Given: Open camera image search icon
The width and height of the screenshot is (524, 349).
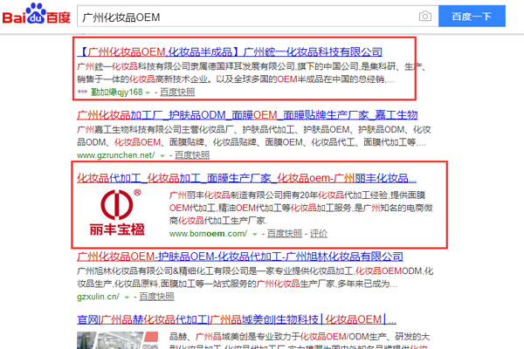Looking at the screenshot, I should (x=424, y=16).
